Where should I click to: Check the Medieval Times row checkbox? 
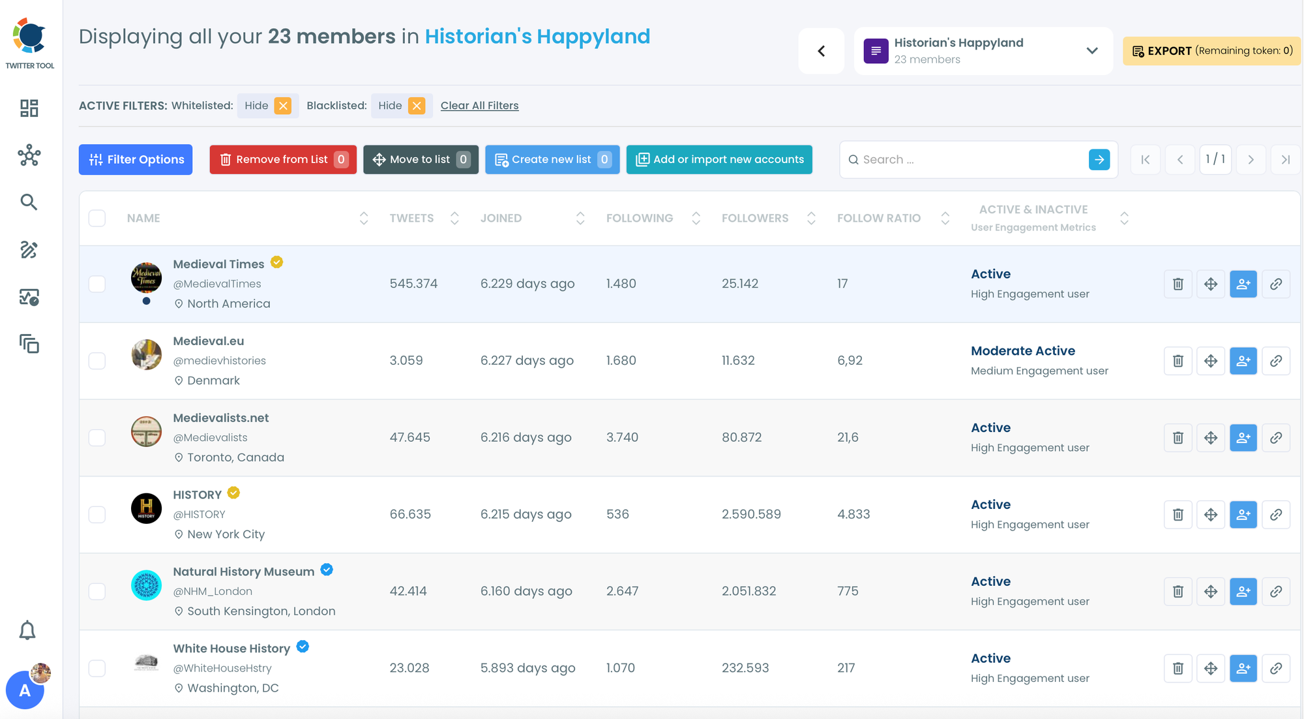pos(97,284)
